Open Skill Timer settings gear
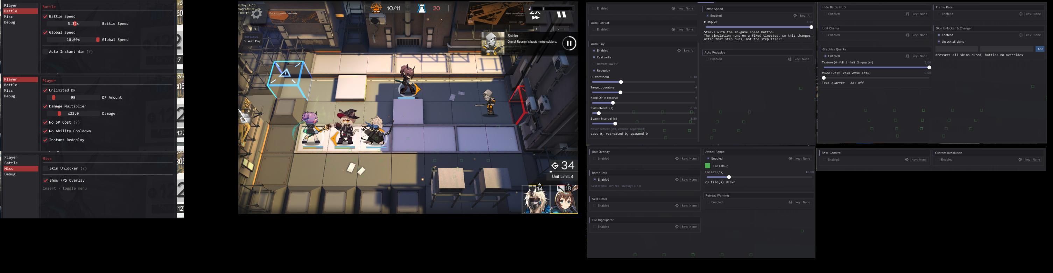This screenshot has height=273, width=1053. (x=677, y=206)
